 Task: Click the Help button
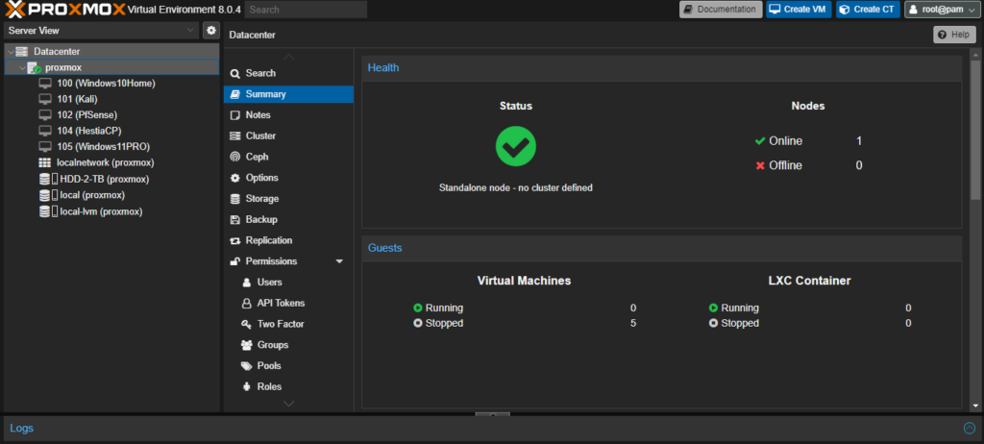[954, 35]
